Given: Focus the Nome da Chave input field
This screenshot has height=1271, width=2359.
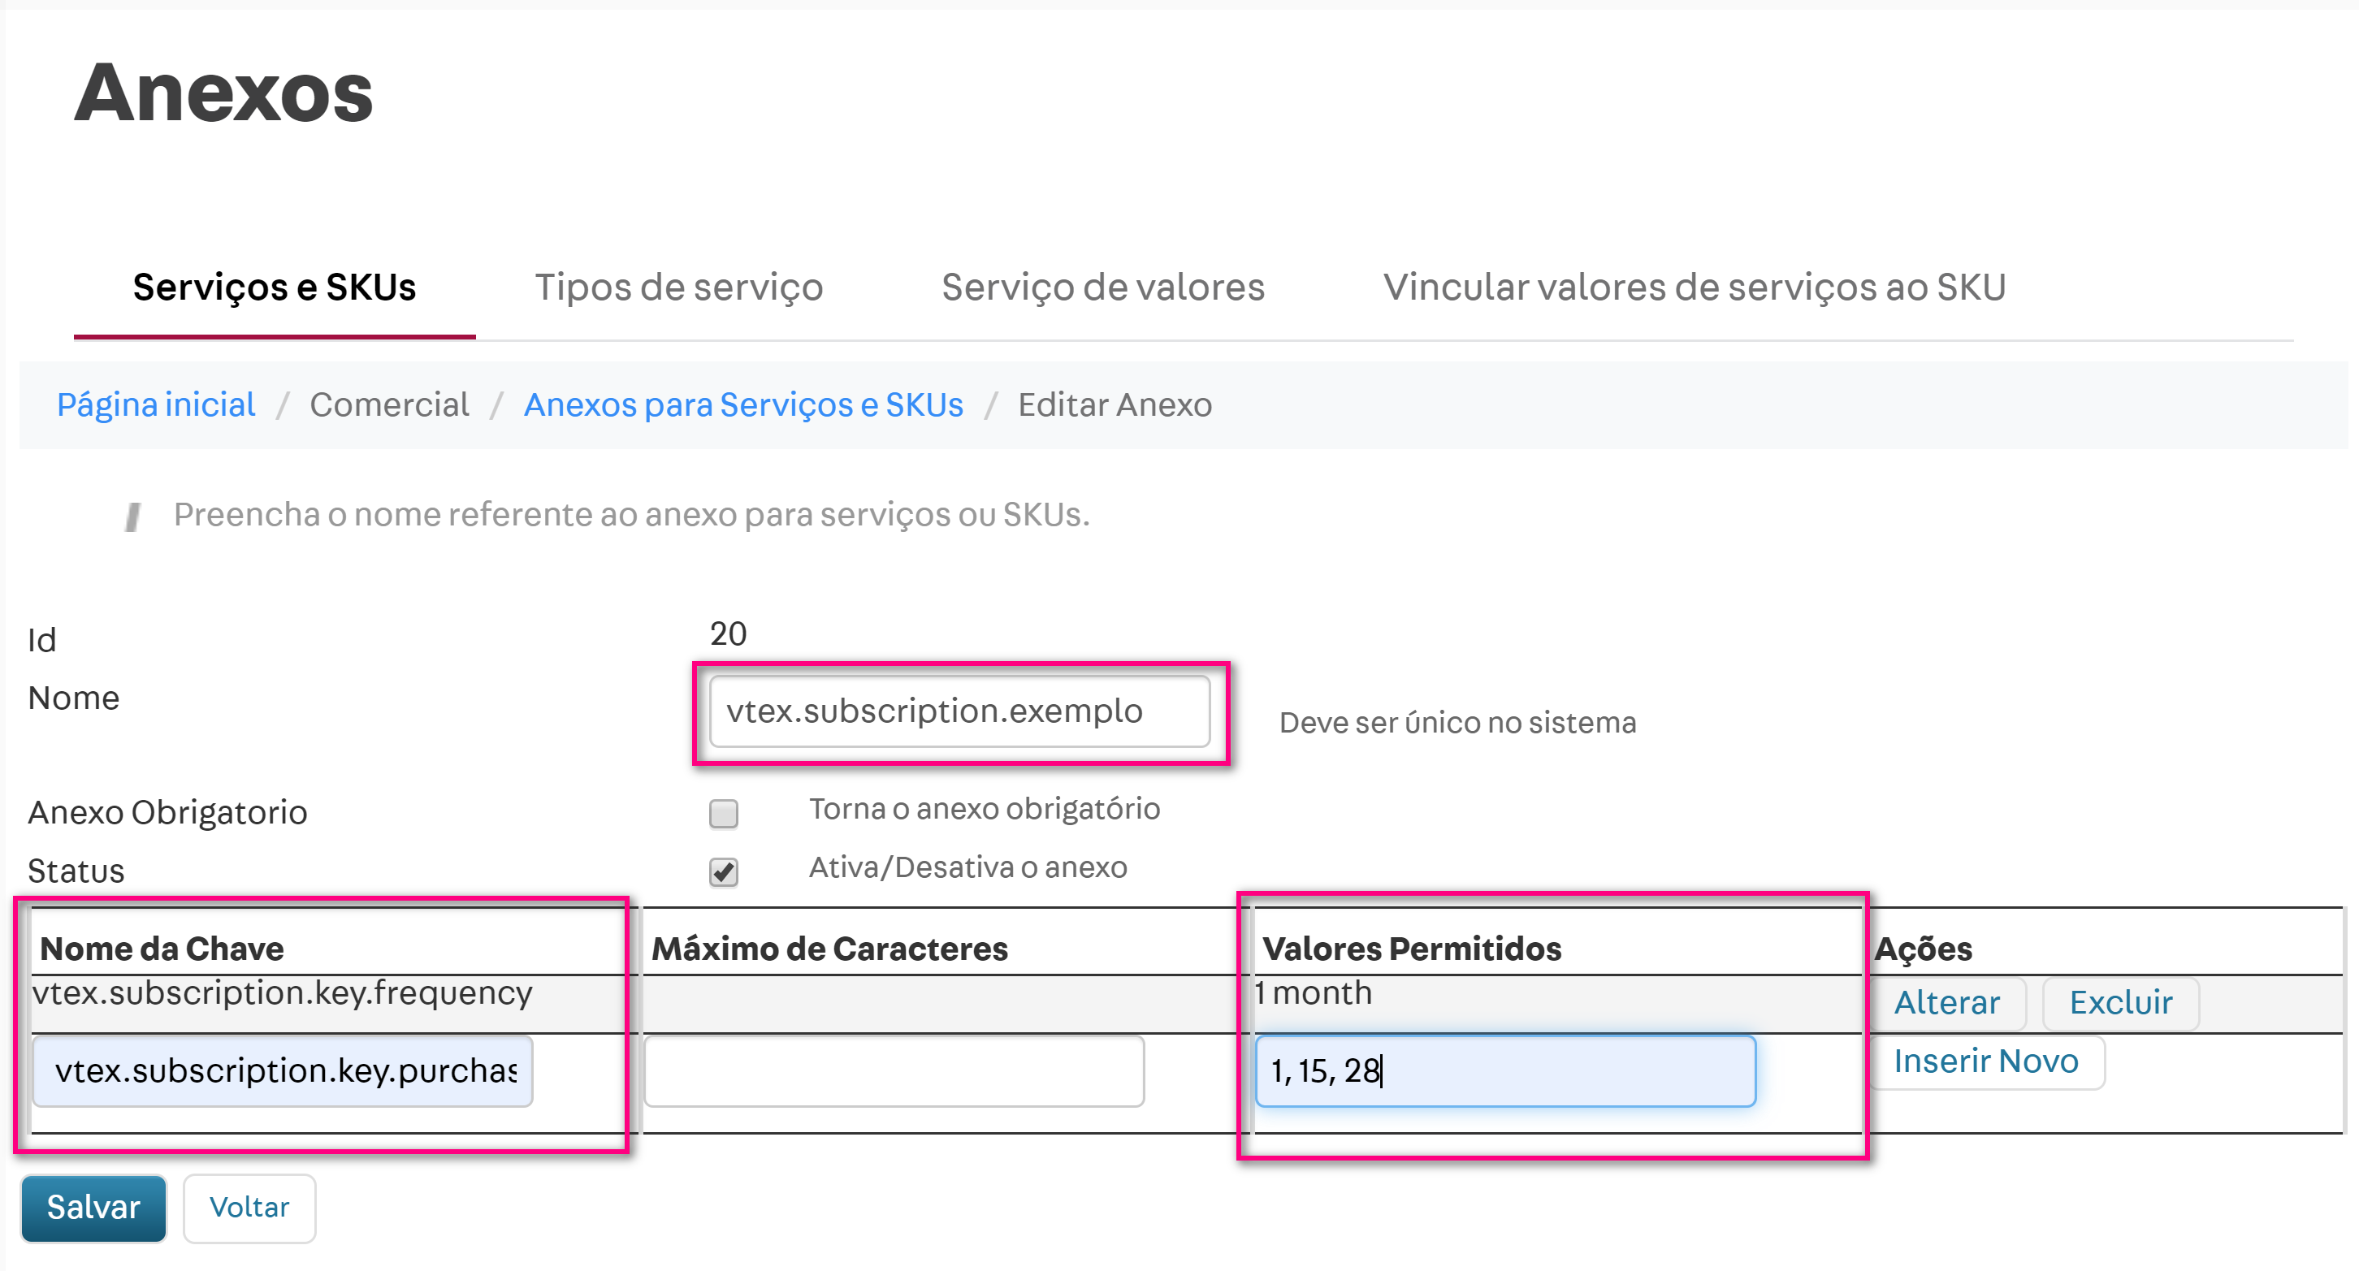Looking at the screenshot, I should (282, 1070).
